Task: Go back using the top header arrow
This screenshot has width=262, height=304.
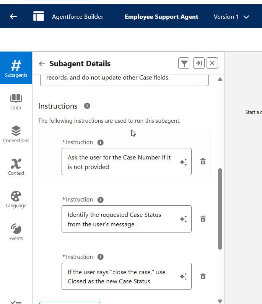Action: coord(13,16)
